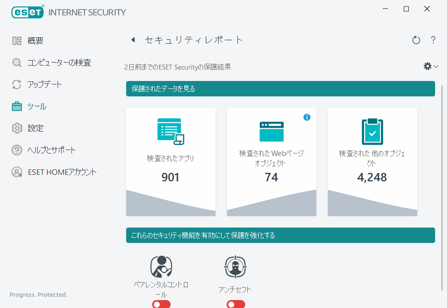Viewport: 447px width, 308px height.
Task: Click 保護されたデータを見る banner
Action: click(x=281, y=88)
